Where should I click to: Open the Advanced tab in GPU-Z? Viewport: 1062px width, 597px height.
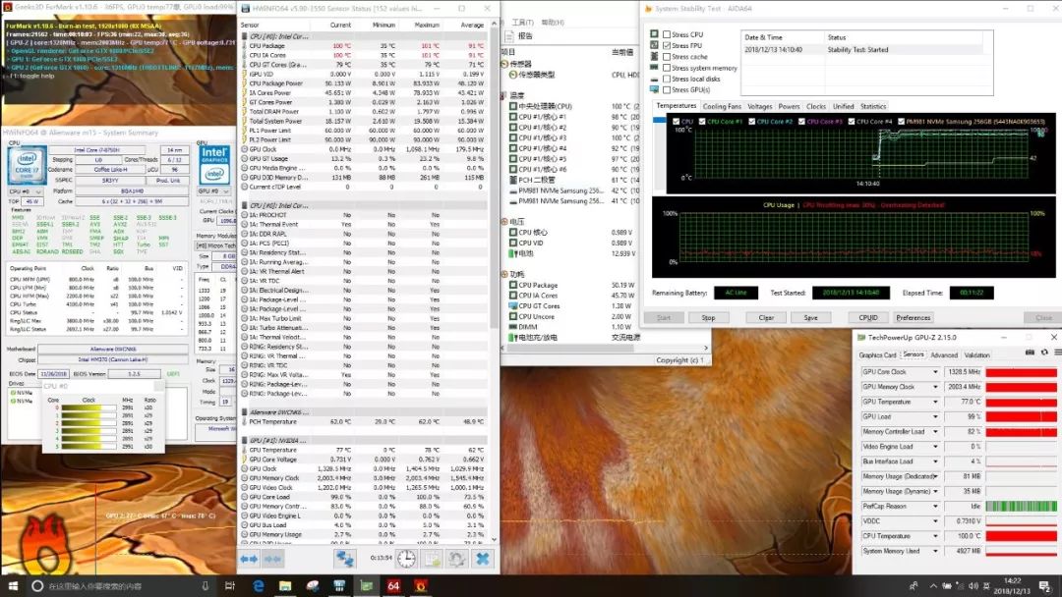tap(943, 354)
